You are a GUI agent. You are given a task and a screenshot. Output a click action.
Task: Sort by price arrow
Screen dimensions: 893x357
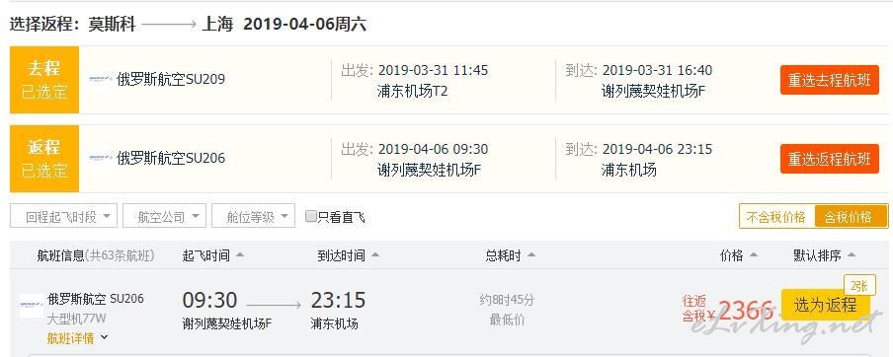pos(754,255)
